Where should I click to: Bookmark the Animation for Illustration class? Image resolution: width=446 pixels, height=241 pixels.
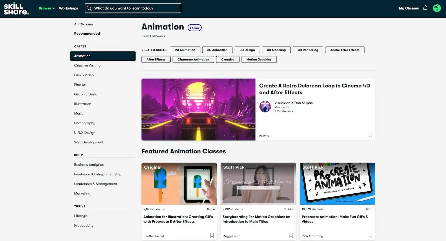(212, 236)
